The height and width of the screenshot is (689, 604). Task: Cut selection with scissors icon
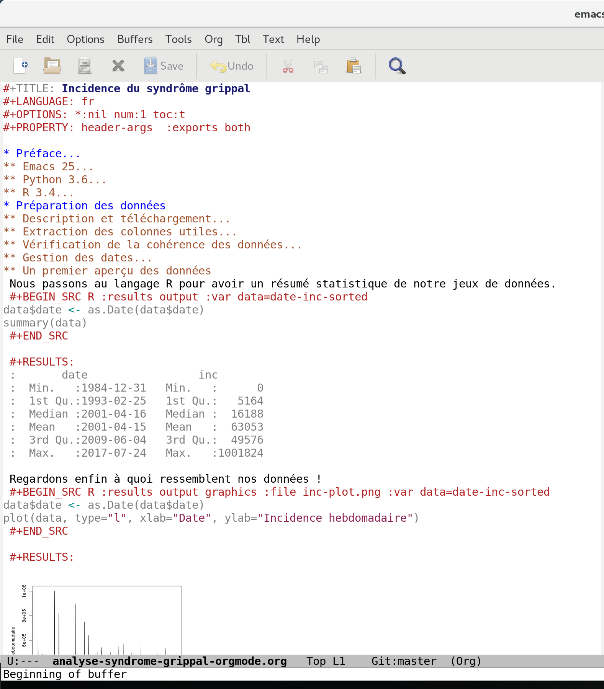coord(288,66)
